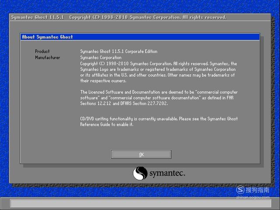The height and width of the screenshot is (210, 280).
Task: Click "Symantec Logo are trademarks" line
Action: pos(158,69)
